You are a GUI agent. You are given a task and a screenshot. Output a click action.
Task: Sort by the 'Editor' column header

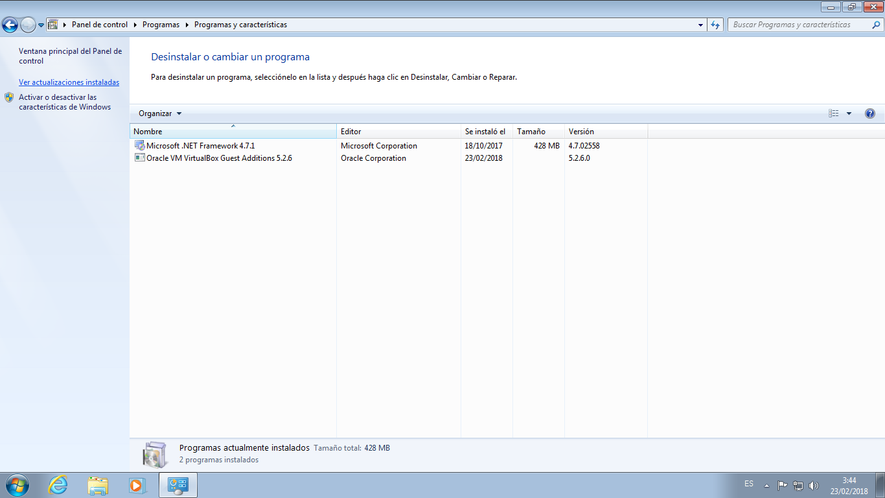click(x=398, y=132)
